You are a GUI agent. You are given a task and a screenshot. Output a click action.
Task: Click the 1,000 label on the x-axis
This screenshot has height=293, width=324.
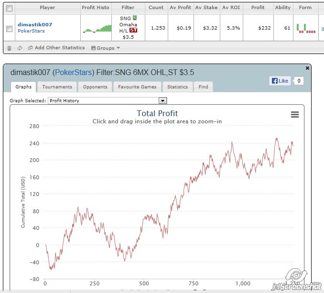point(243,283)
